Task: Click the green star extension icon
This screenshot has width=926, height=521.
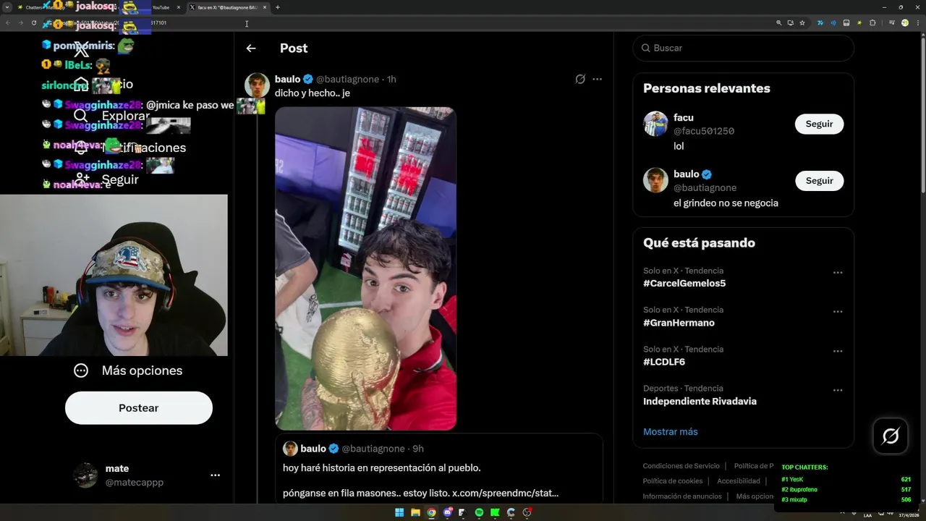Action: (x=859, y=23)
